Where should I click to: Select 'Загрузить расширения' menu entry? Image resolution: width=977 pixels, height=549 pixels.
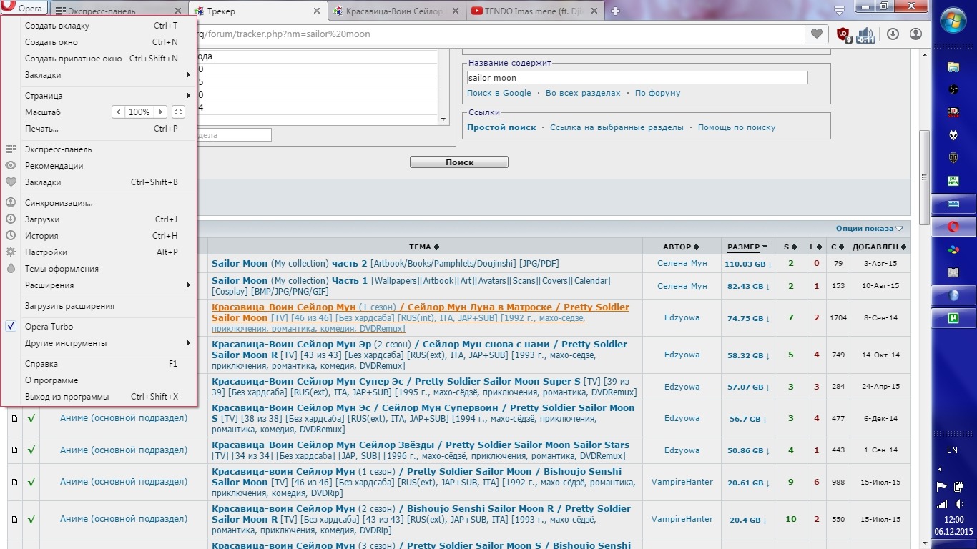click(99, 306)
